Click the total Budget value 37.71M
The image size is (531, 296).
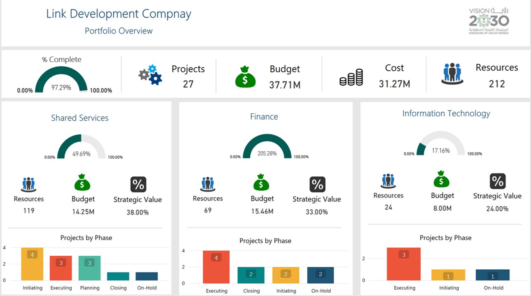click(x=285, y=85)
